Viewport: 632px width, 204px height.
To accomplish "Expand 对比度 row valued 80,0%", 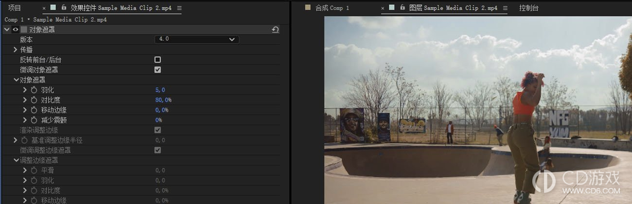I will pyautogui.click(x=25, y=100).
